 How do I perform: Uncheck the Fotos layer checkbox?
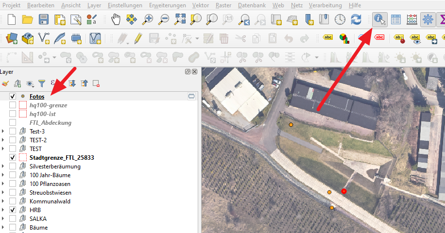tap(13, 97)
